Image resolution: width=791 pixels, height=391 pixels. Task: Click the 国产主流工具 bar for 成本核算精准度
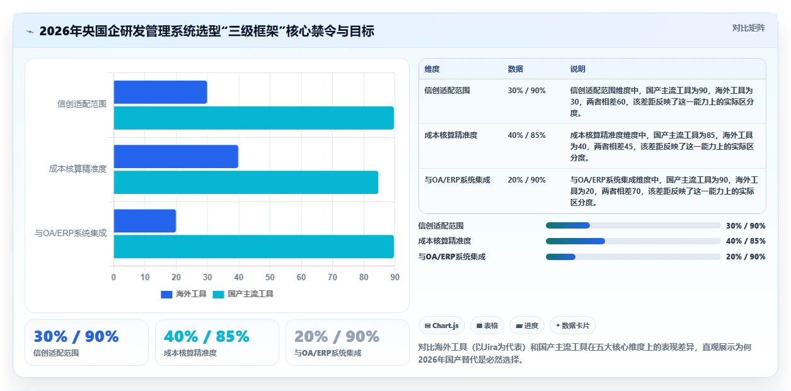[246, 182]
